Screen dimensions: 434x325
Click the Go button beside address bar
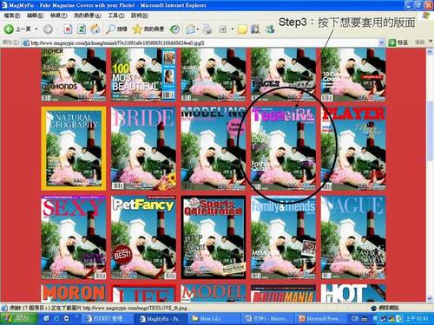click(398, 42)
